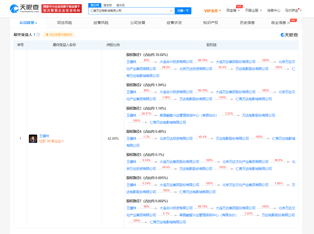This screenshot has width=314, height=234.
Task: Open 大连合兴投资有限公司 in 股权路径7
Action: click(x=176, y=208)
